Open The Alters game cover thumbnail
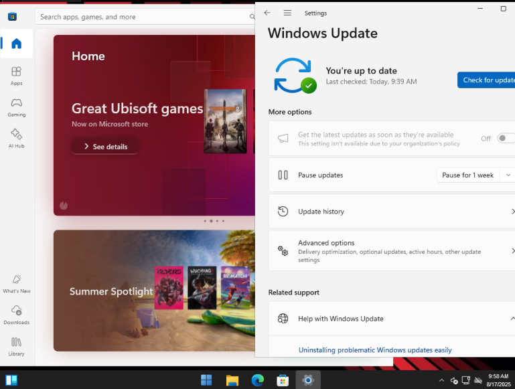Viewport: 515px width, 389px height. point(169,288)
